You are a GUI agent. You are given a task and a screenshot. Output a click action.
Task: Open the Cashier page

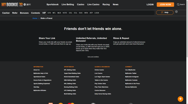tap(6, 13)
